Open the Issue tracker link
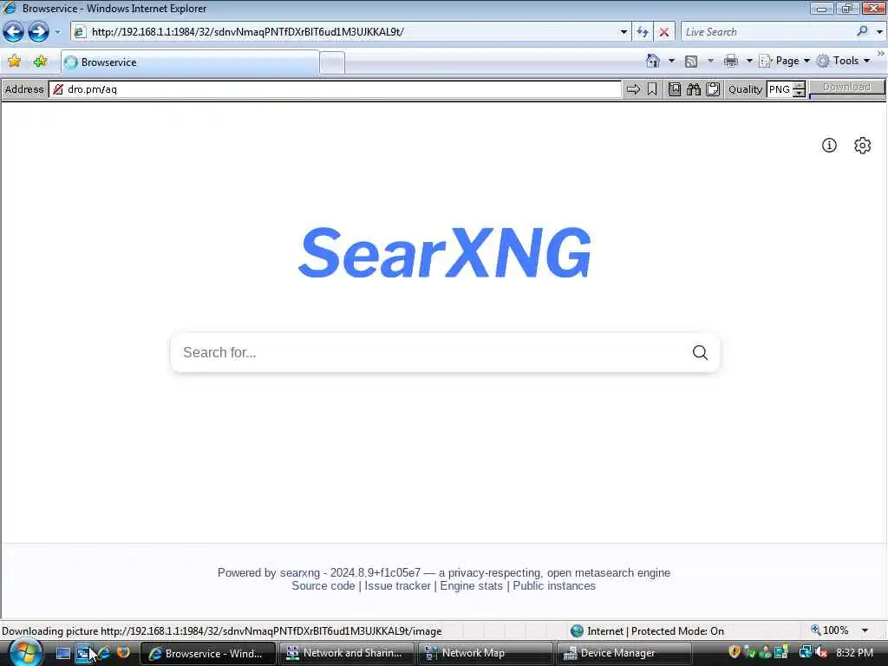The image size is (888, 666). click(397, 585)
